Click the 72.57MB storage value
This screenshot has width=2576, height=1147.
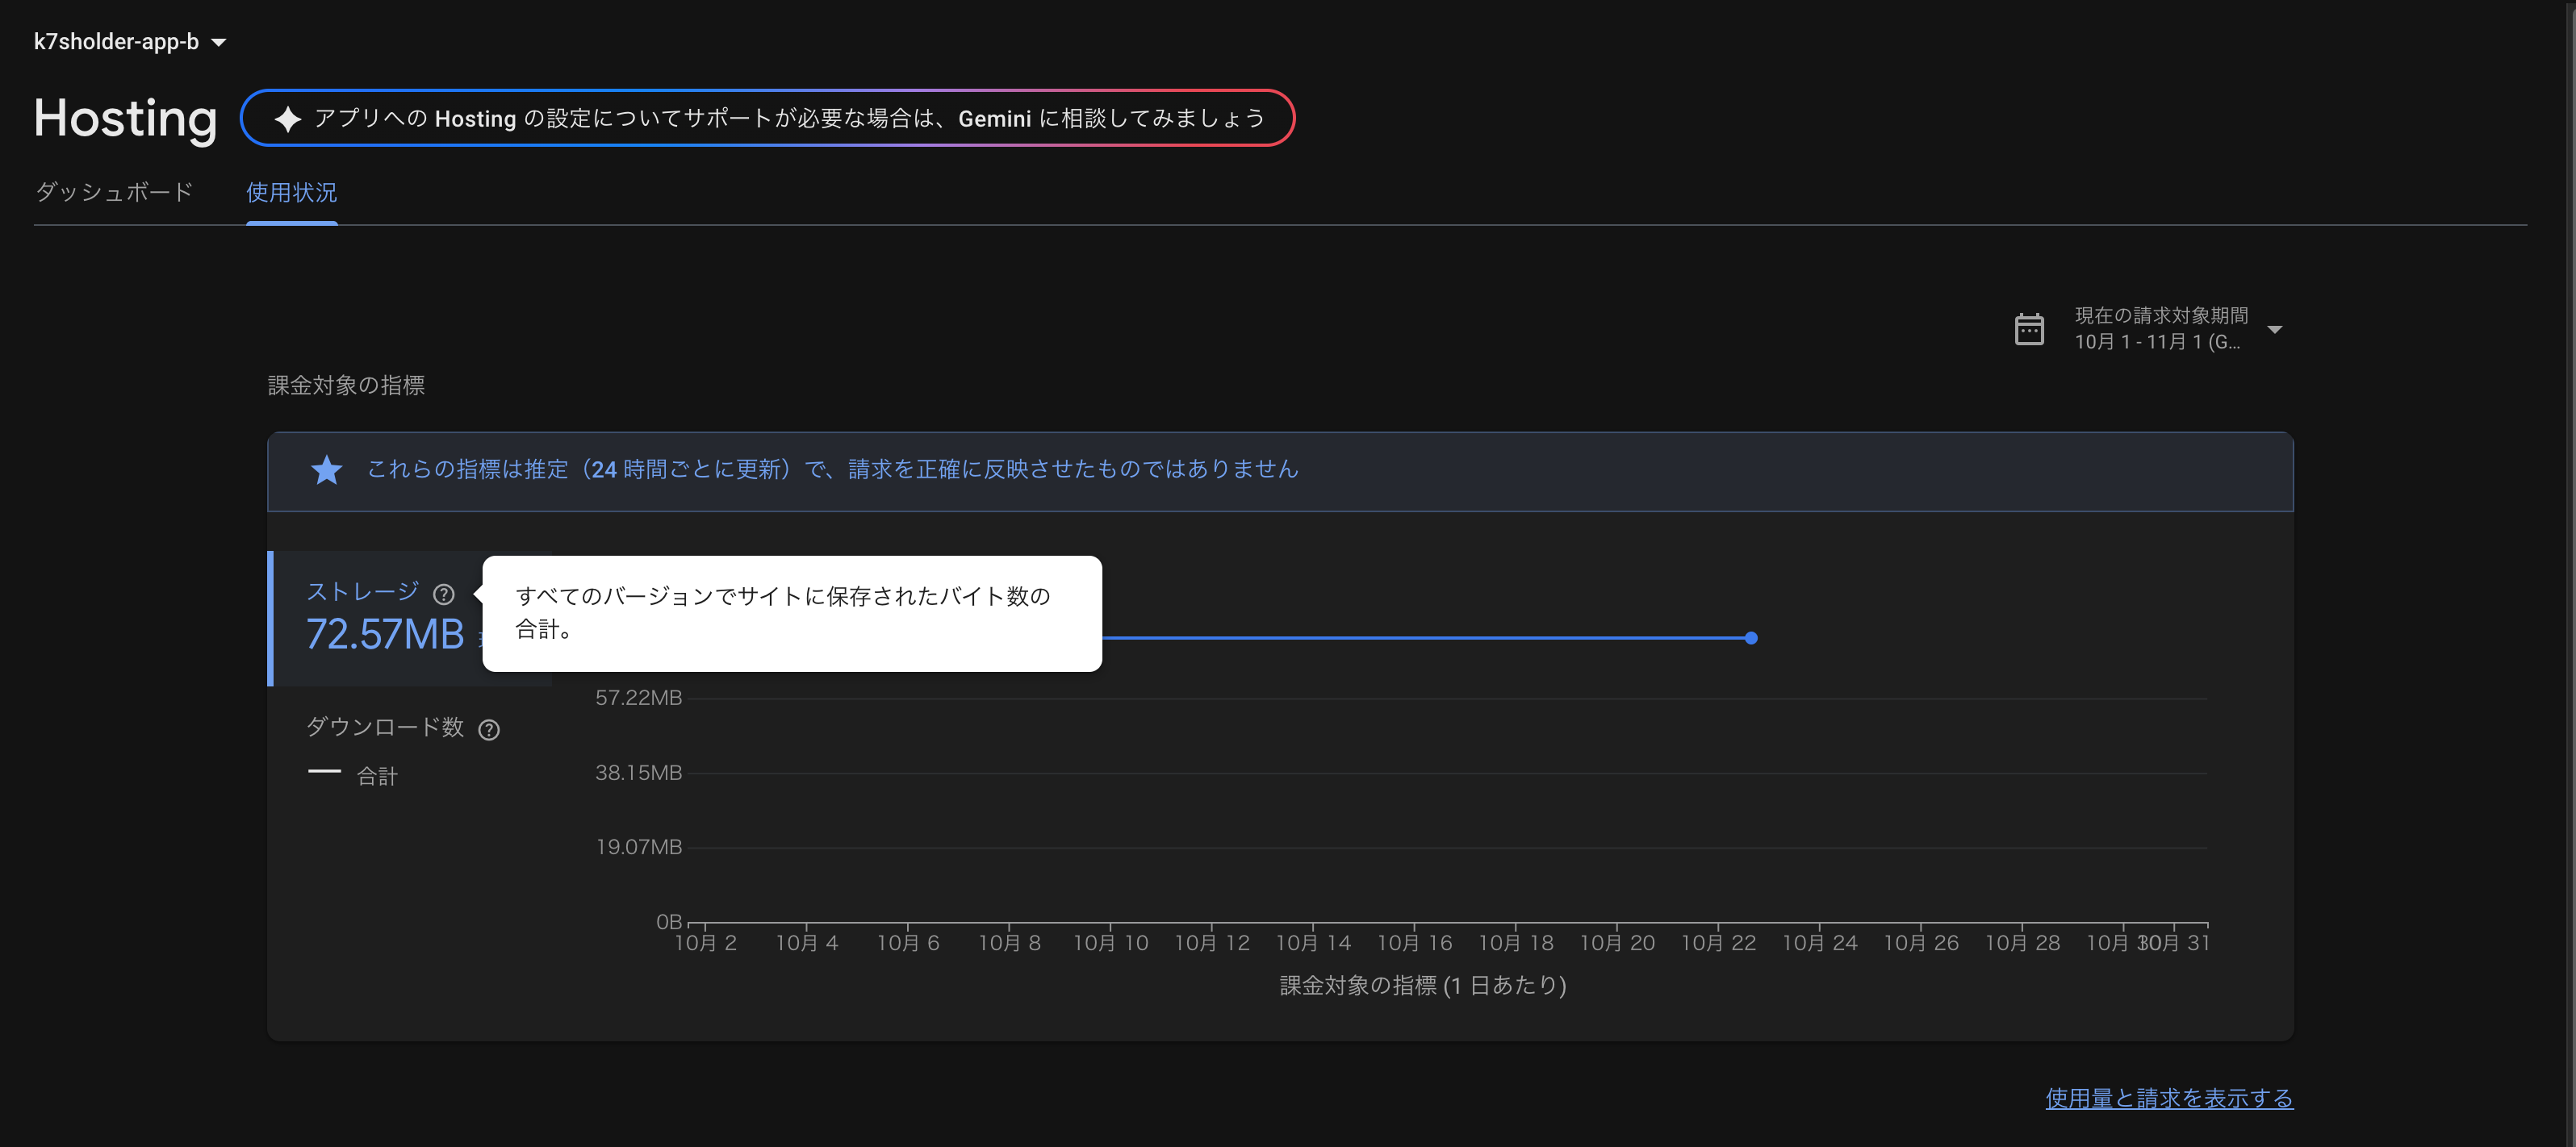pyautogui.click(x=385, y=635)
